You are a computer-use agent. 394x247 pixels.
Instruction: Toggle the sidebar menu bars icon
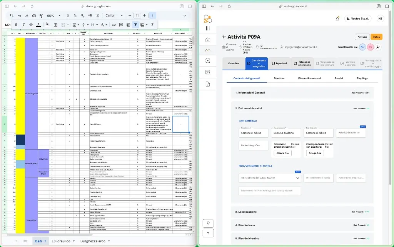pos(207,28)
